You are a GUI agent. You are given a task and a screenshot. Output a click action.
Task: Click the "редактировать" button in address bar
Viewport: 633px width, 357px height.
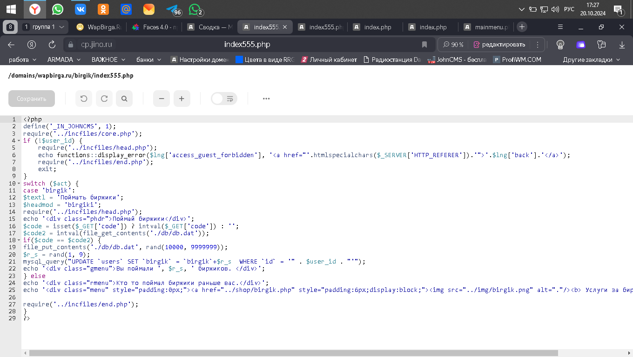tap(499, 45)
